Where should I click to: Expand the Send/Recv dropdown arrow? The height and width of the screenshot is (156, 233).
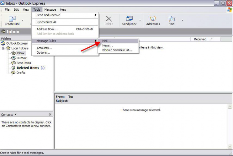pyautogui.click(x=140, y=20)
